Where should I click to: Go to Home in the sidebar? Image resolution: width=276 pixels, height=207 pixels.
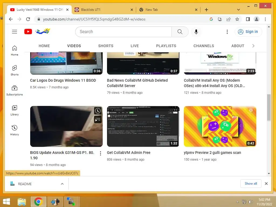click(x=15, y=50)
